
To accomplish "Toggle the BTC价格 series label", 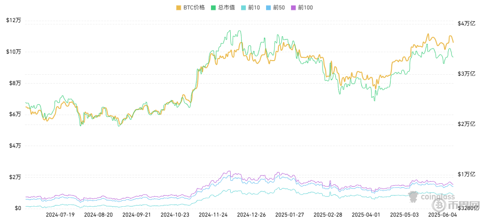I will point(194,8).
